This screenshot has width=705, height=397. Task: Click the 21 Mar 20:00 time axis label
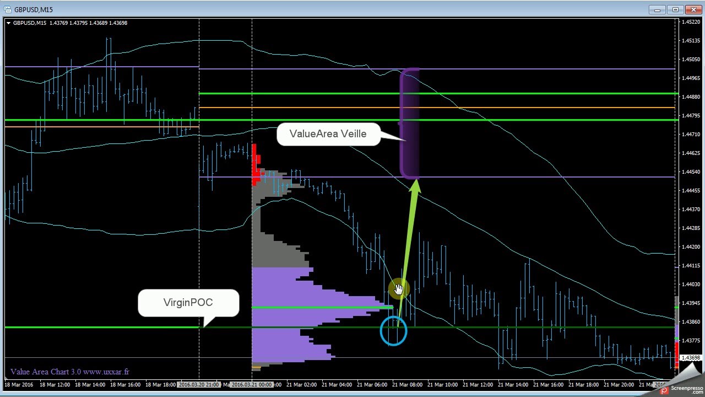click(x=619, y=384)
